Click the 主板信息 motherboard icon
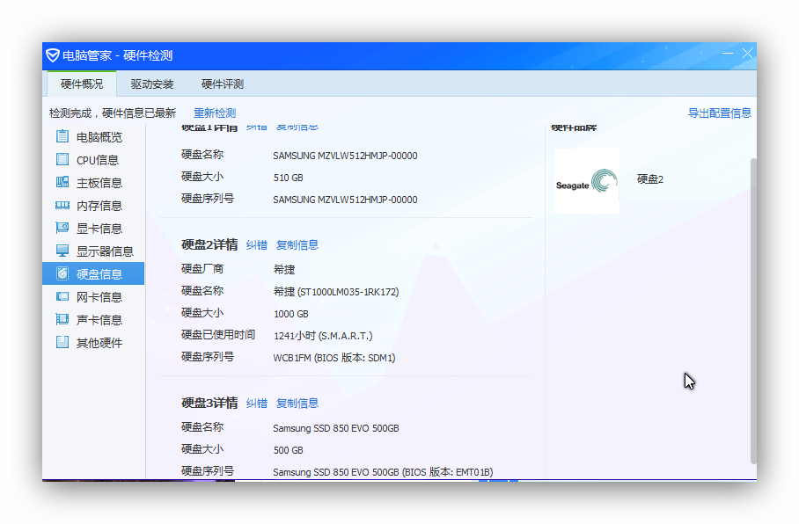The image size is (799, 524). coord(62,182)
